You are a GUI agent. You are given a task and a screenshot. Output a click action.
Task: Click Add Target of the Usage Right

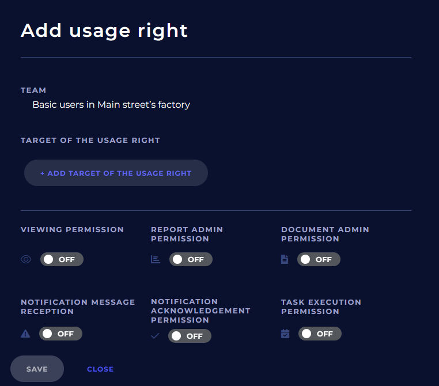click(x=116, y=173)
